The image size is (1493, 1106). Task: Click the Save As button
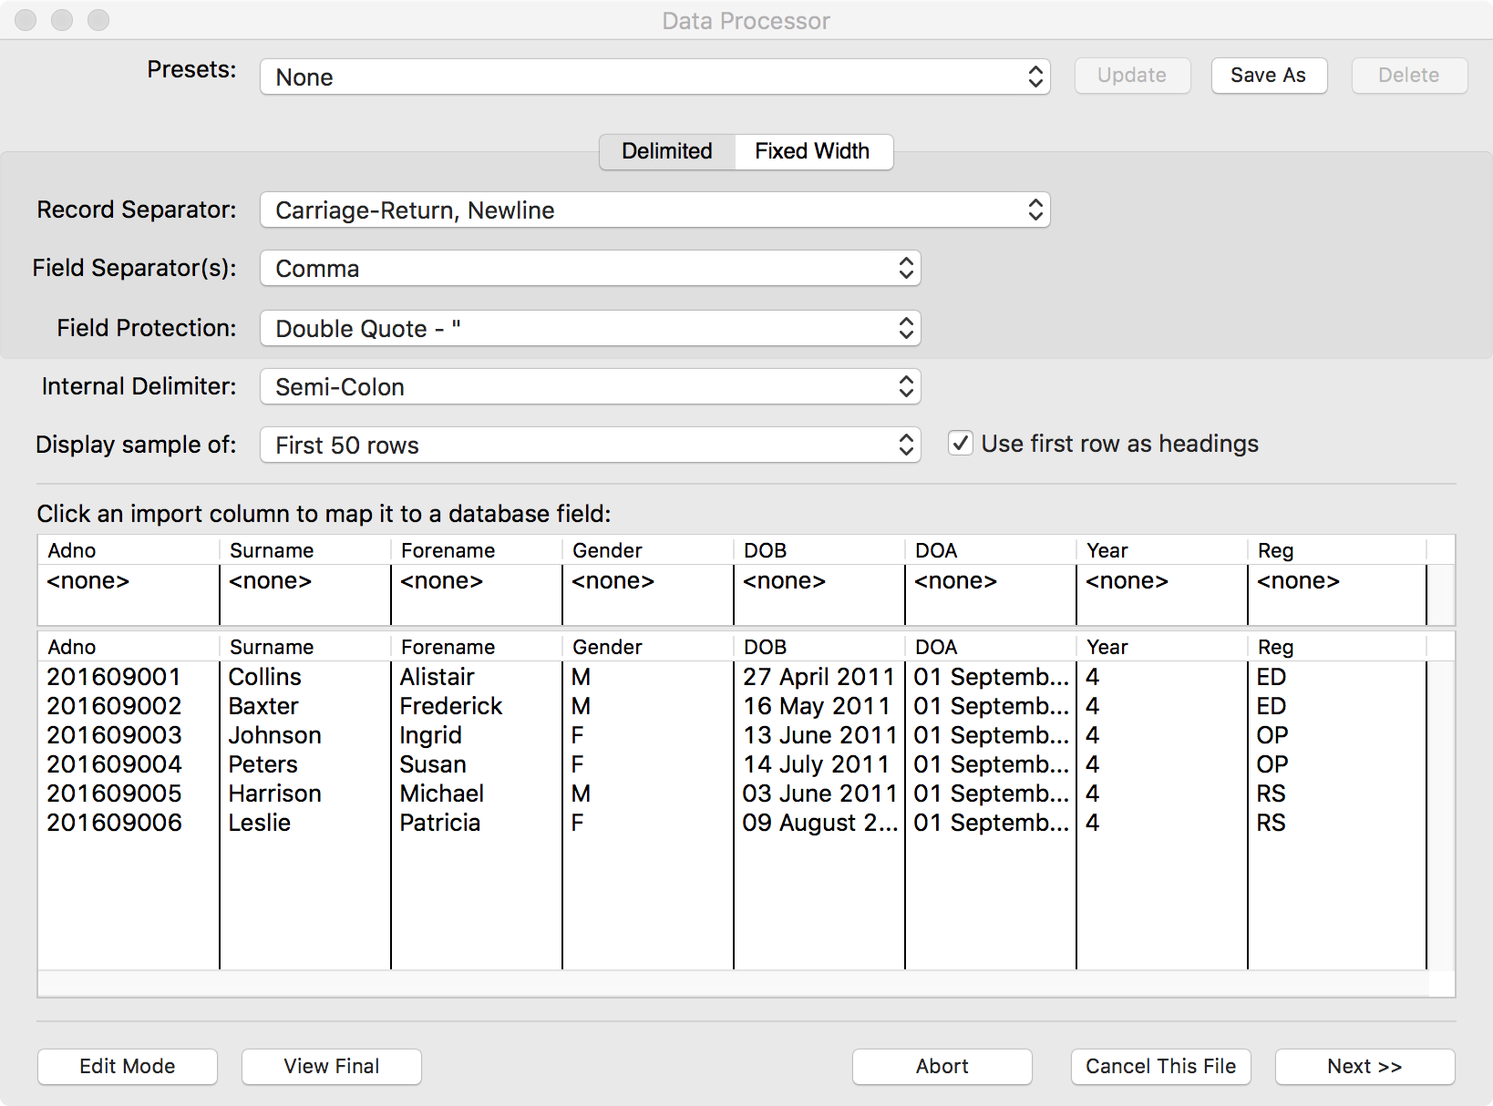point(1269,76)
